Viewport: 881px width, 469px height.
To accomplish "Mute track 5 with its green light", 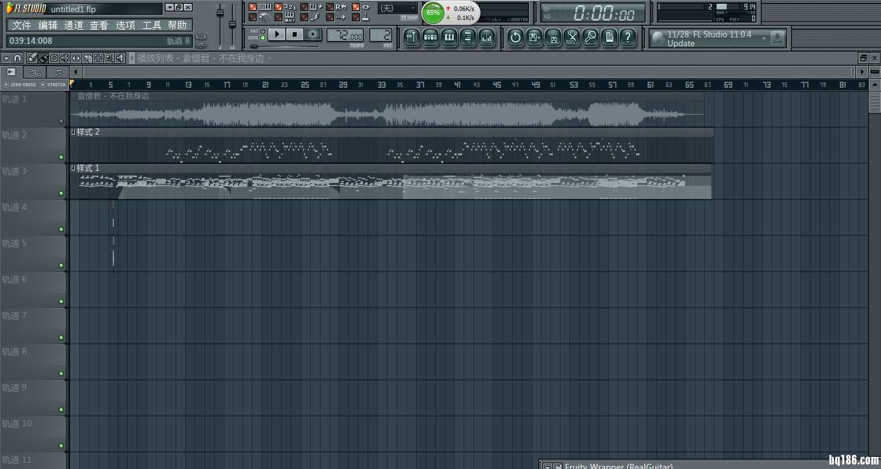I will 61,265.
